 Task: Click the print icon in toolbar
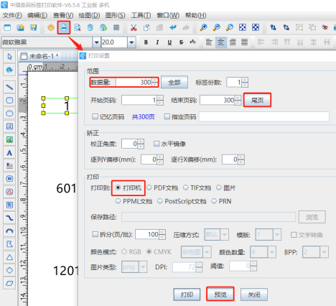pos(64,27)
